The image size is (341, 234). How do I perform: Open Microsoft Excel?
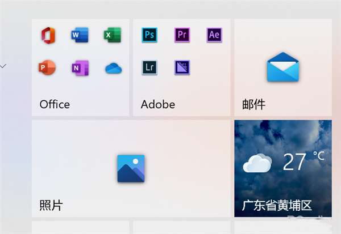111,35
